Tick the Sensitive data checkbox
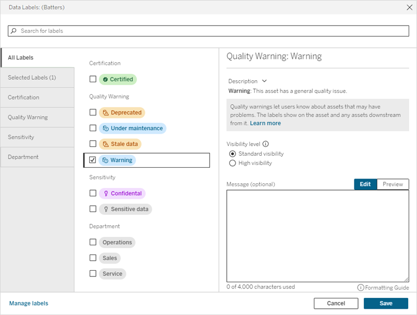Image resolution: width=417 pixels, height=315 pixels. 93,209
